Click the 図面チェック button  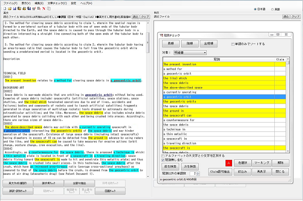[x=110, y=191]
